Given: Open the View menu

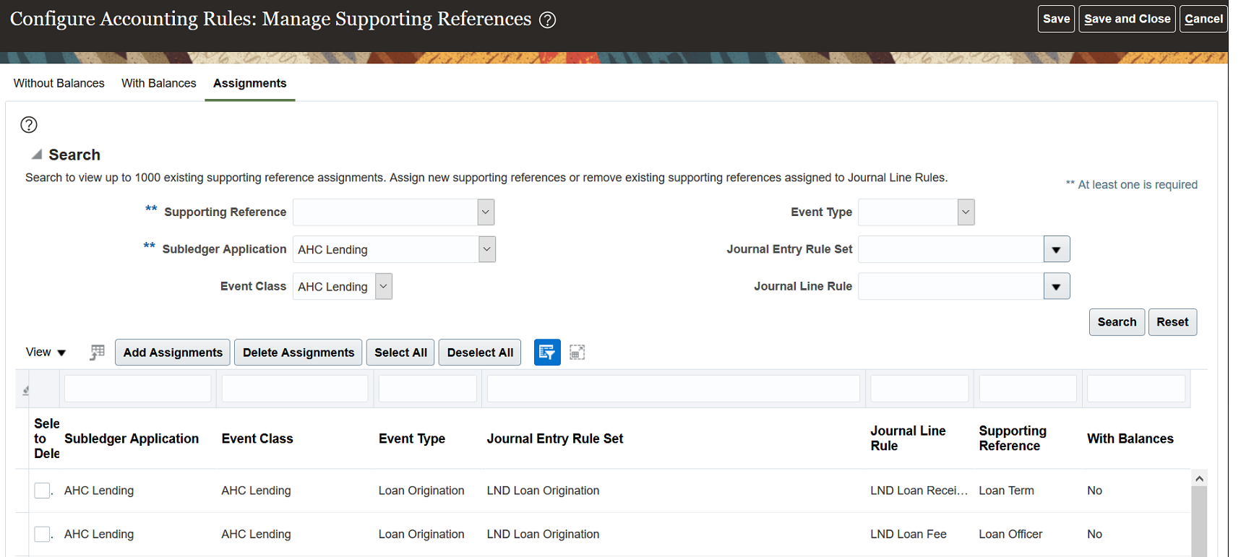Looking at the screenshot, I should 46,353.
